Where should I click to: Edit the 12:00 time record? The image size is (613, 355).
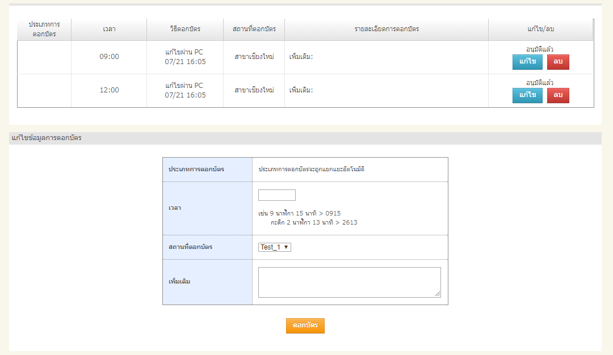pos(527,95)
